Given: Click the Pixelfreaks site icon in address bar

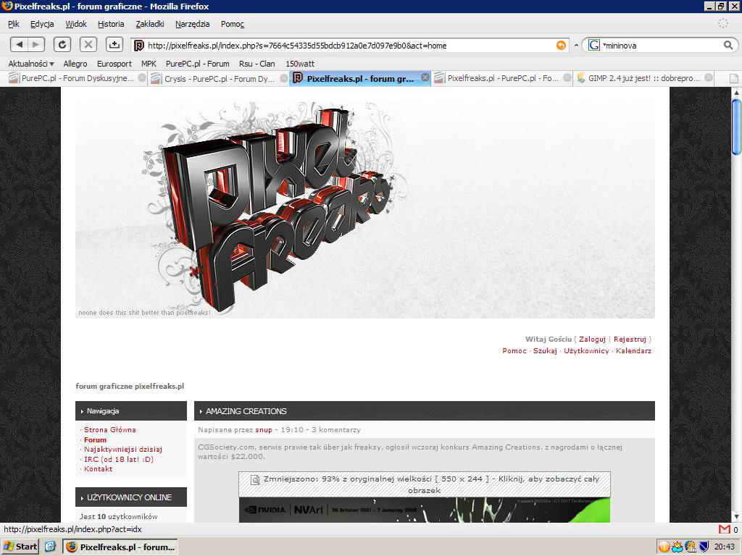Looking at the screenshot, I should coord(138,46).
